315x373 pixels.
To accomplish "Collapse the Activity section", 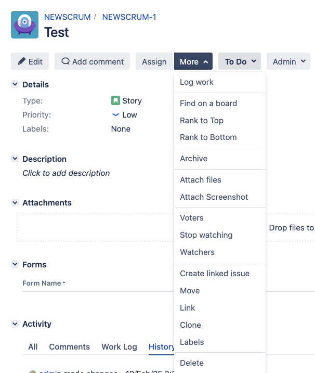I will [x=15, y=324].
